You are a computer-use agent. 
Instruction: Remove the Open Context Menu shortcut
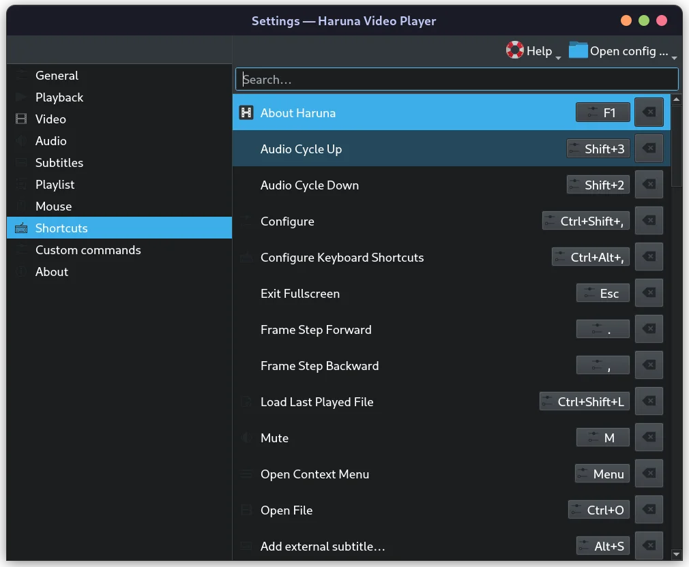pos(649,473)
